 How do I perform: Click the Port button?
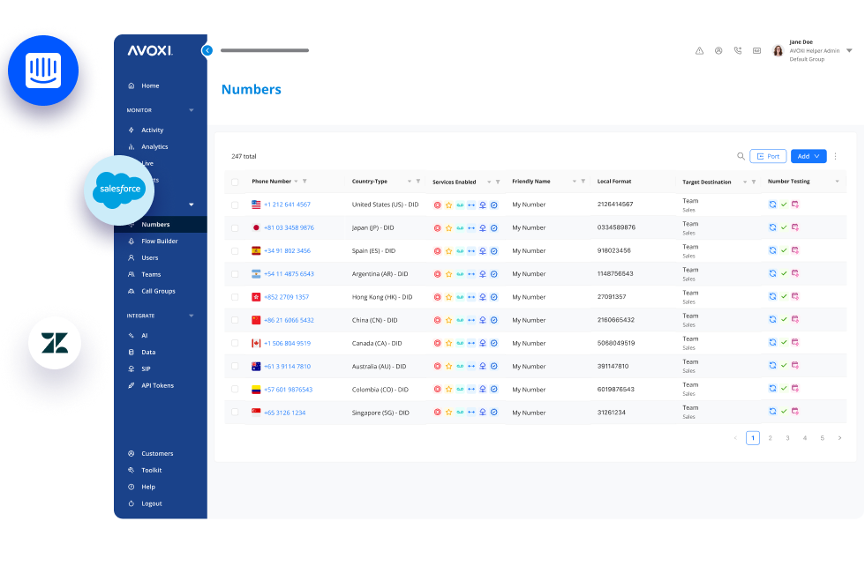(768, 156)
